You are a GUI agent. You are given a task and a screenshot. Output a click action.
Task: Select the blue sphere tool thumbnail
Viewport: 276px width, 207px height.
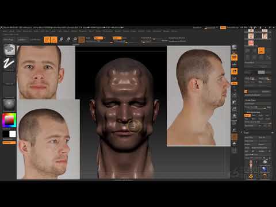click(x=264, y=170)
